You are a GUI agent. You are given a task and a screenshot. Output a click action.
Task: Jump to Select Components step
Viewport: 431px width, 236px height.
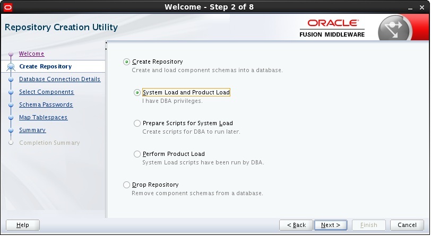[47, 92]
